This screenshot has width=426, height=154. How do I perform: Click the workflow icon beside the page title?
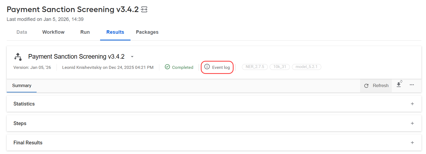[144, 10]
